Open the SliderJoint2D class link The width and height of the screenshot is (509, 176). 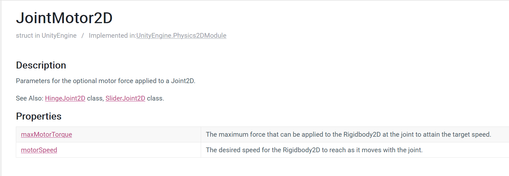[125, 98]
